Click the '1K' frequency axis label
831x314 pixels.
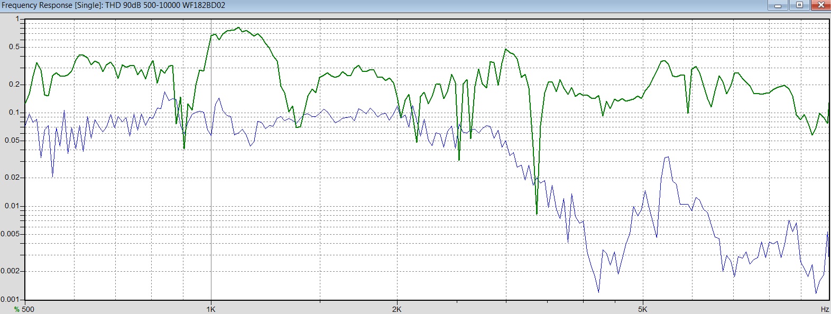[211, 309]
